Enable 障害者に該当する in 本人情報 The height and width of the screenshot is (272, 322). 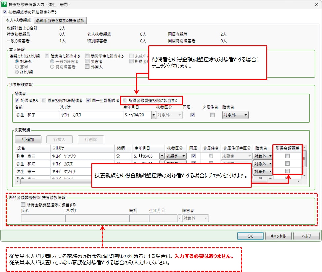47,56
